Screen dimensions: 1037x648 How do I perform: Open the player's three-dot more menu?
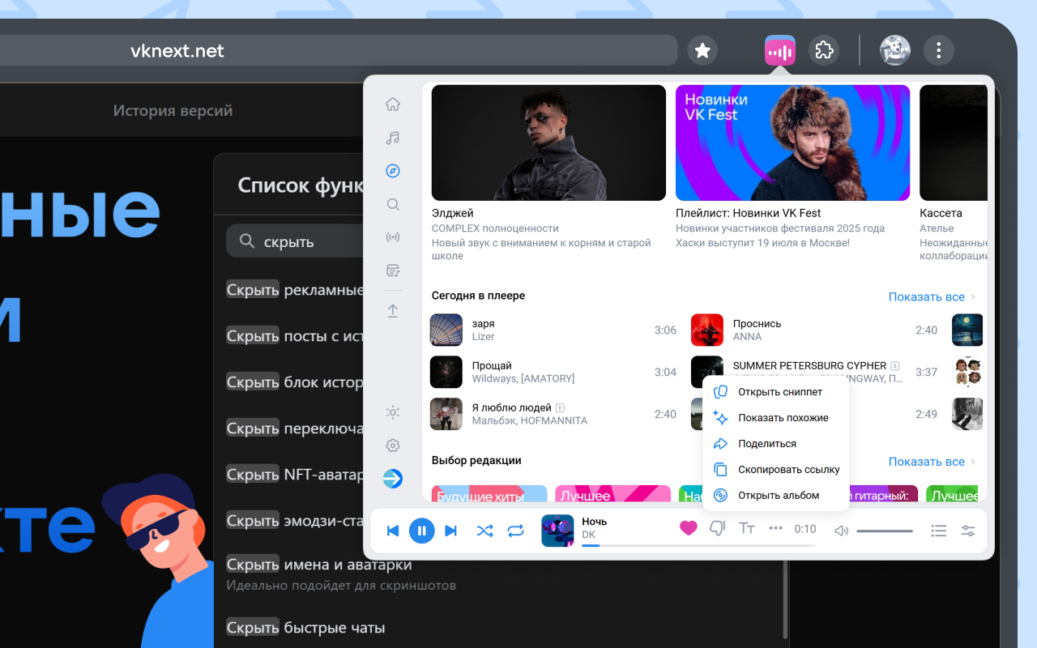point(775,528)
